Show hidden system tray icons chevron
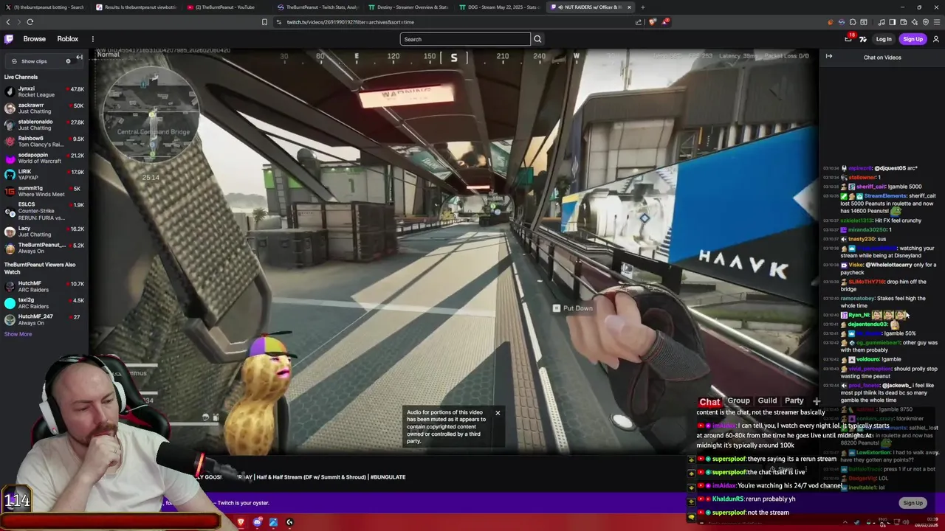Viewport: 945px width, 531px height. pyautogui.click(x=847, y=522)
